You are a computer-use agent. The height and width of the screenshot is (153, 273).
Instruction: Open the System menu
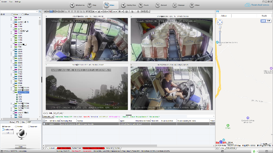pos(4,2)
